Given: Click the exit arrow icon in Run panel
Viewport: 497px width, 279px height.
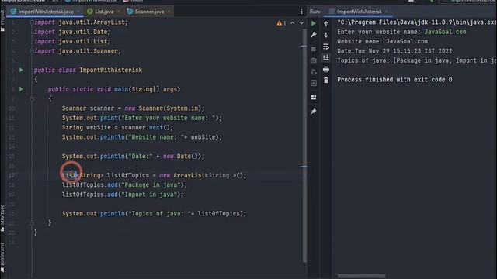Looking at the screenshot, I should click(313, 83).
